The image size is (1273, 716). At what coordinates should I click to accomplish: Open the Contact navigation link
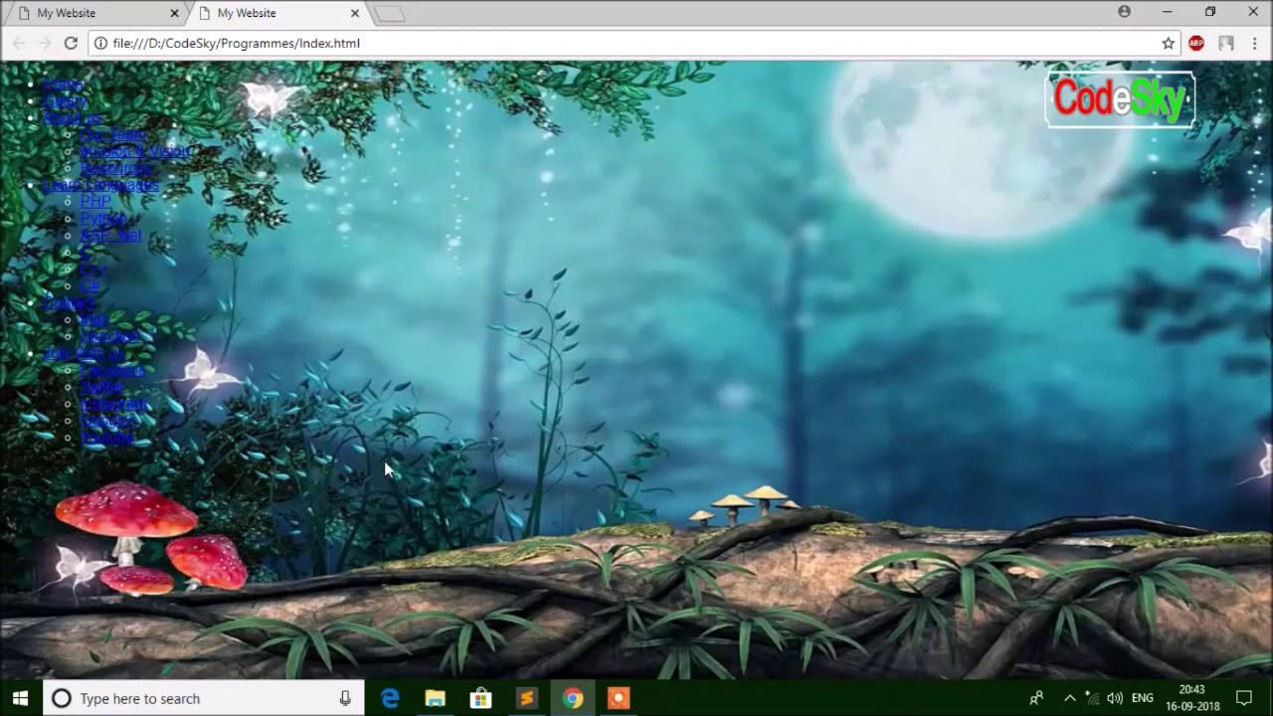(x=69, y=303)
